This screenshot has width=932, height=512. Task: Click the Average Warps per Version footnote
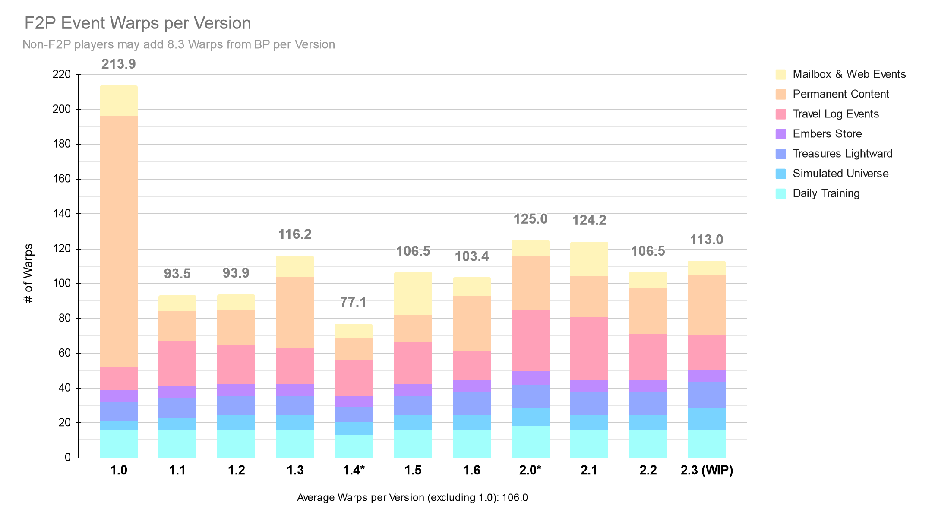point(412,498)
